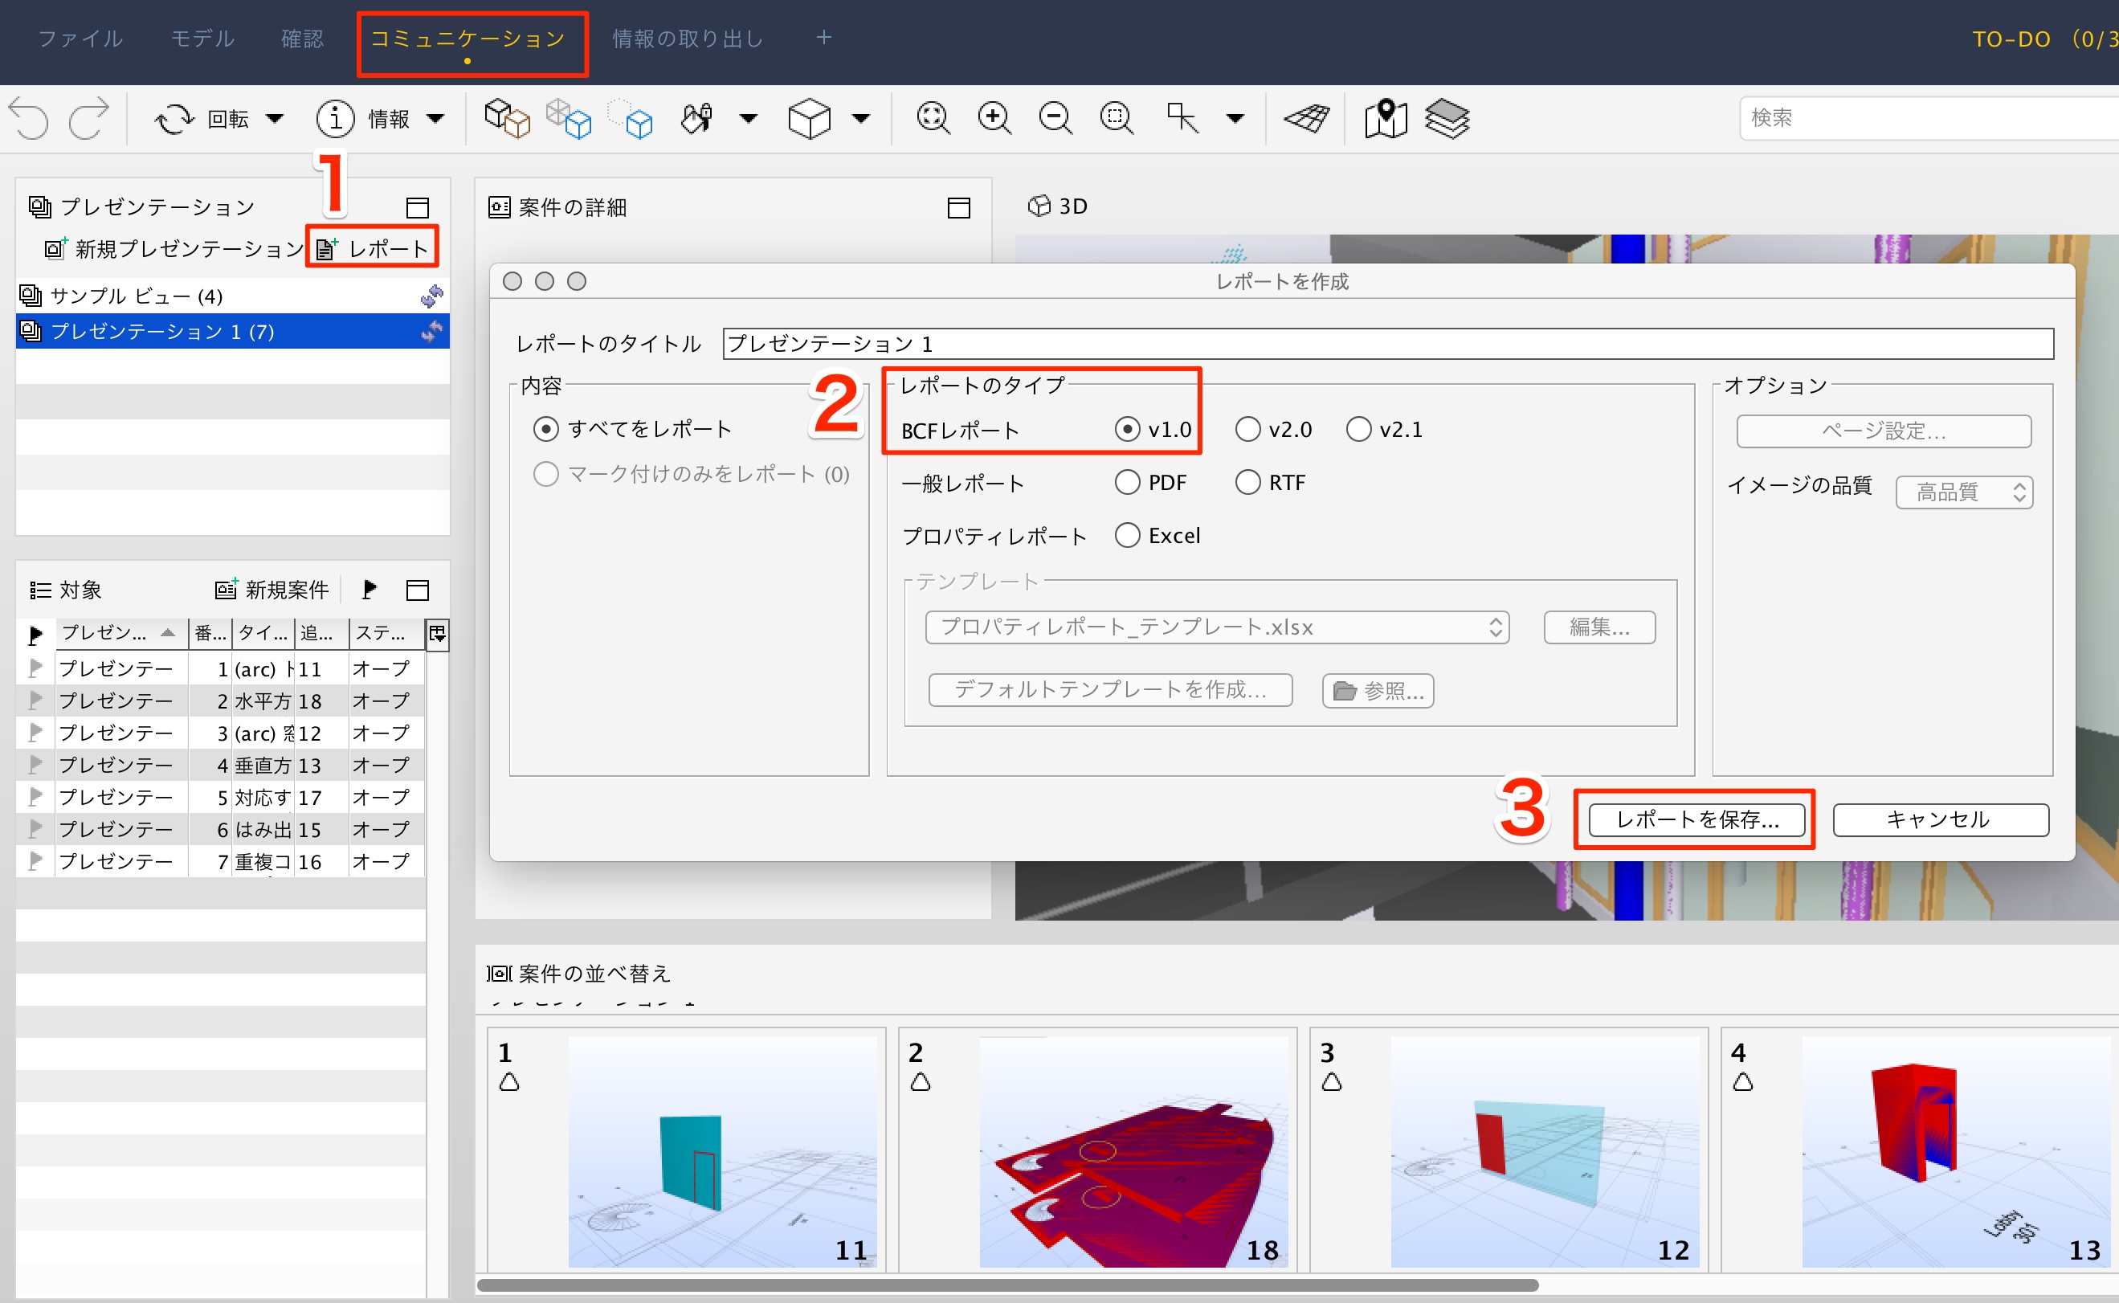Click the undo arrow icon
This screenshot has width=2119, height=1303.
click(x=29, y=118)
